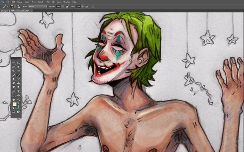Select the Dodge tool
244x152 pixels.
pyautogui.click(x=19, y=87)
